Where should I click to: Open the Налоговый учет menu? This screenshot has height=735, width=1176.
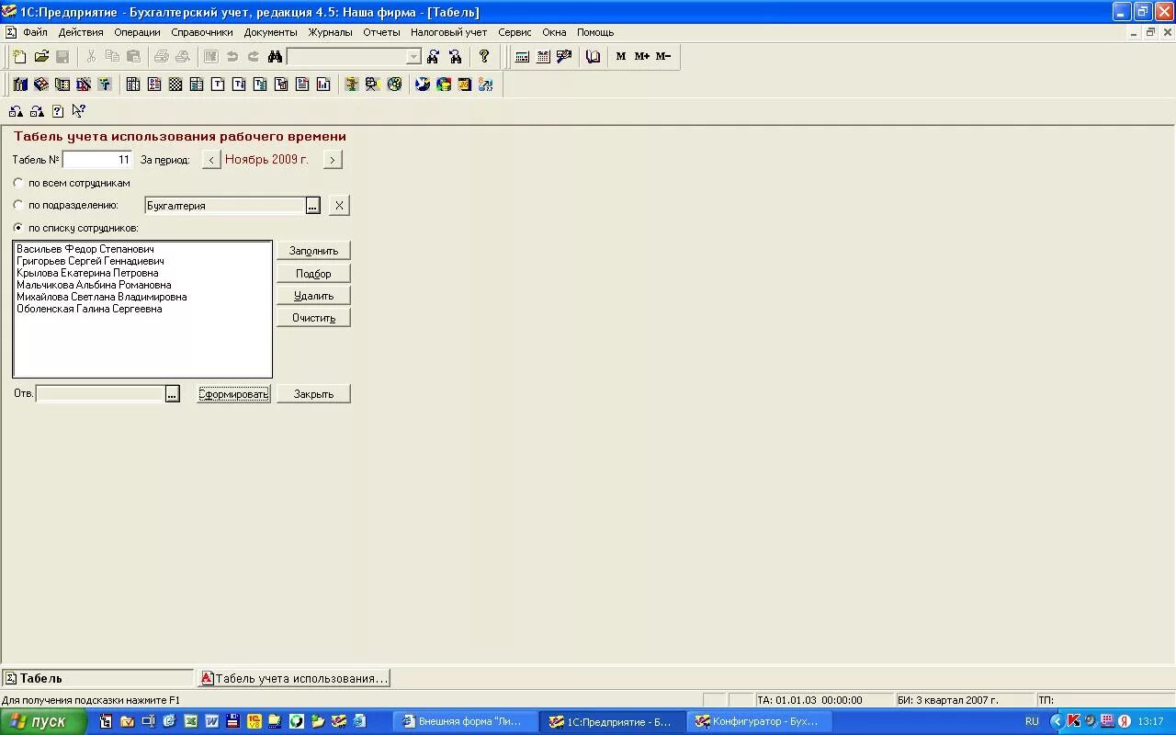tap(448, 32)
